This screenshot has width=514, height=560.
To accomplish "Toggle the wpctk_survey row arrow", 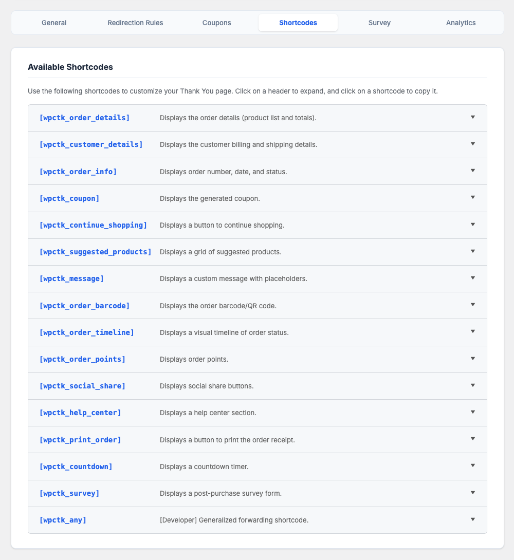I will 473,493.
